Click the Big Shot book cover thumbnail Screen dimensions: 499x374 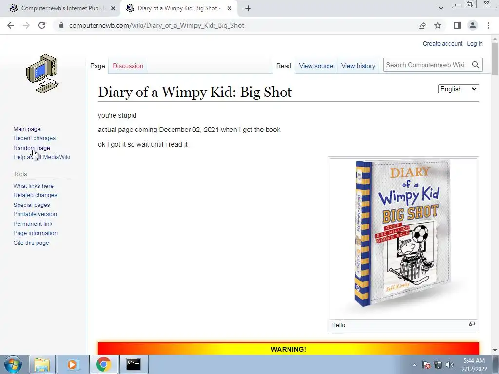403,239
